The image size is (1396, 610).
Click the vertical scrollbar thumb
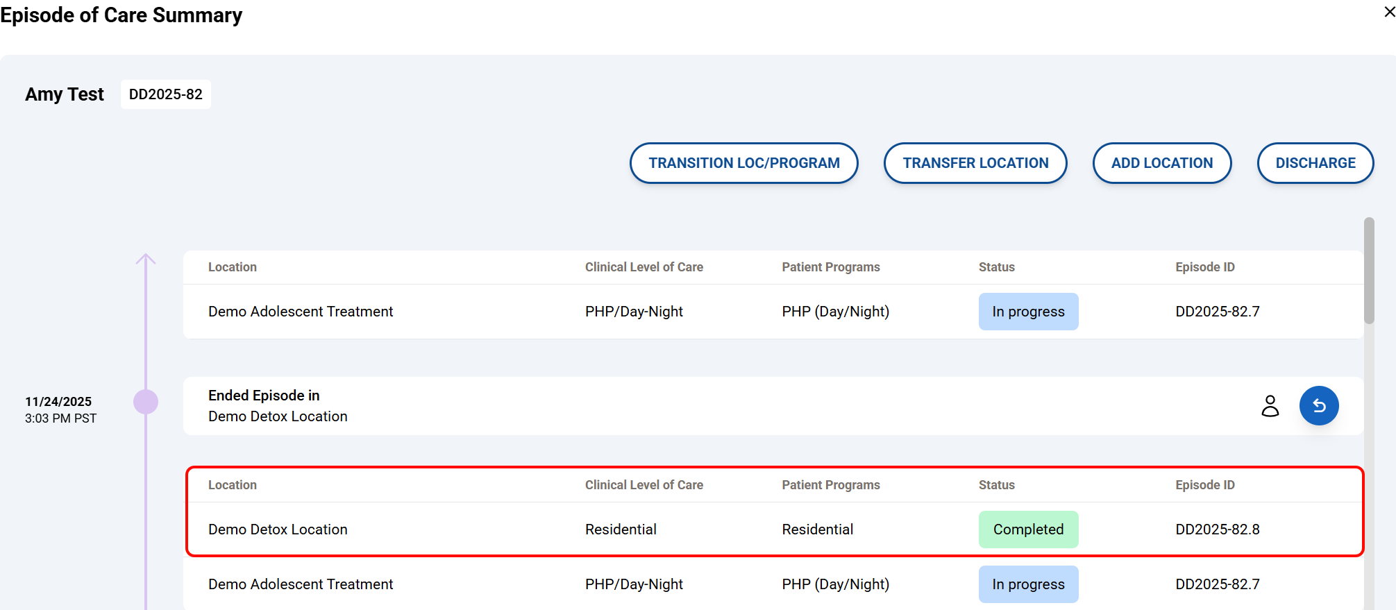[1368, 271]
